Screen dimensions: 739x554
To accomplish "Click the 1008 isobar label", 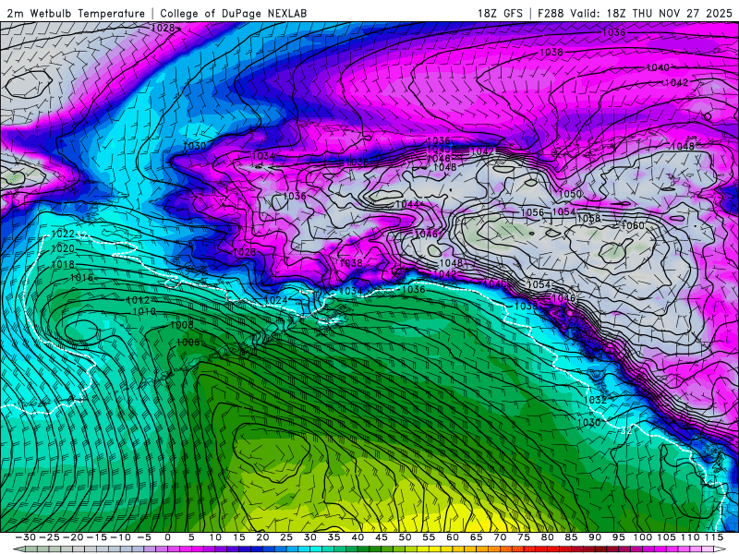I will pyautogui.click(x=181, y=325).
